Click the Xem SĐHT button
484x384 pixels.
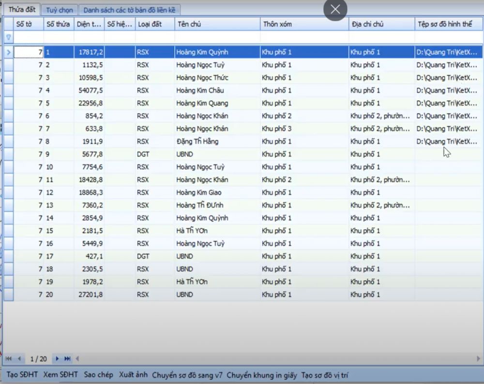point(60,375)
